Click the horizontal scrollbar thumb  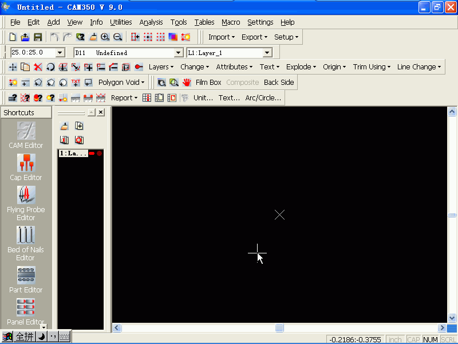click(x=279, y=327)
